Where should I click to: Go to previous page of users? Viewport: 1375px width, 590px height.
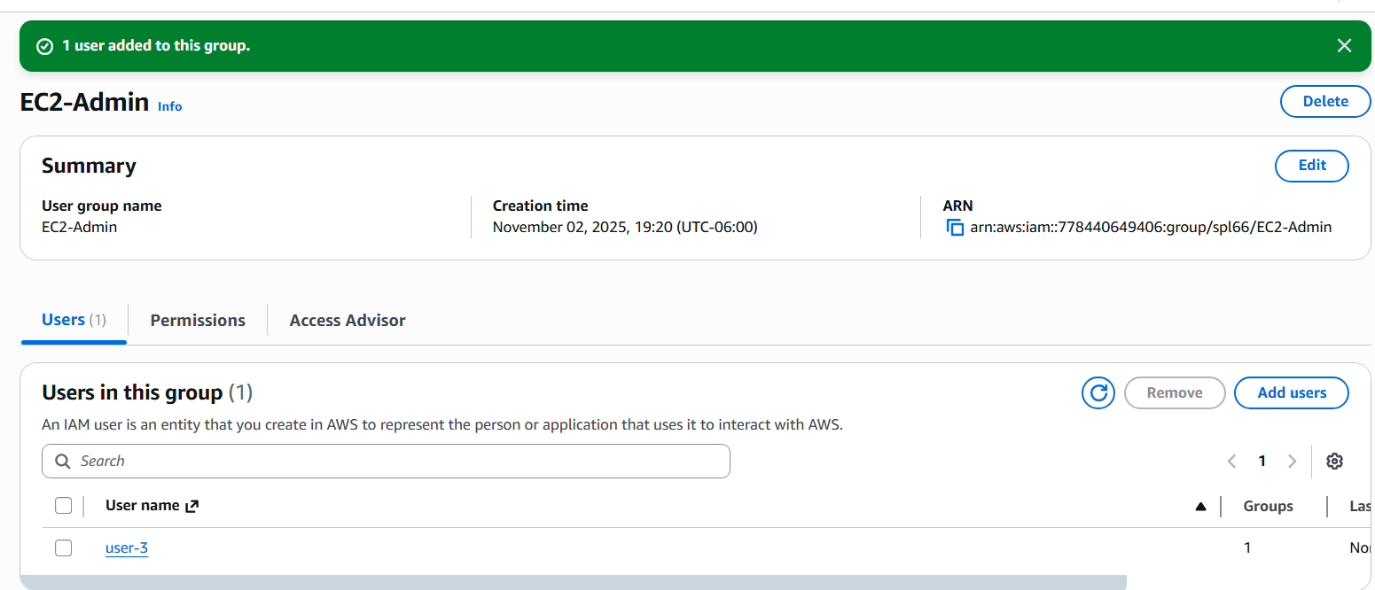(x=1231, y=461)
